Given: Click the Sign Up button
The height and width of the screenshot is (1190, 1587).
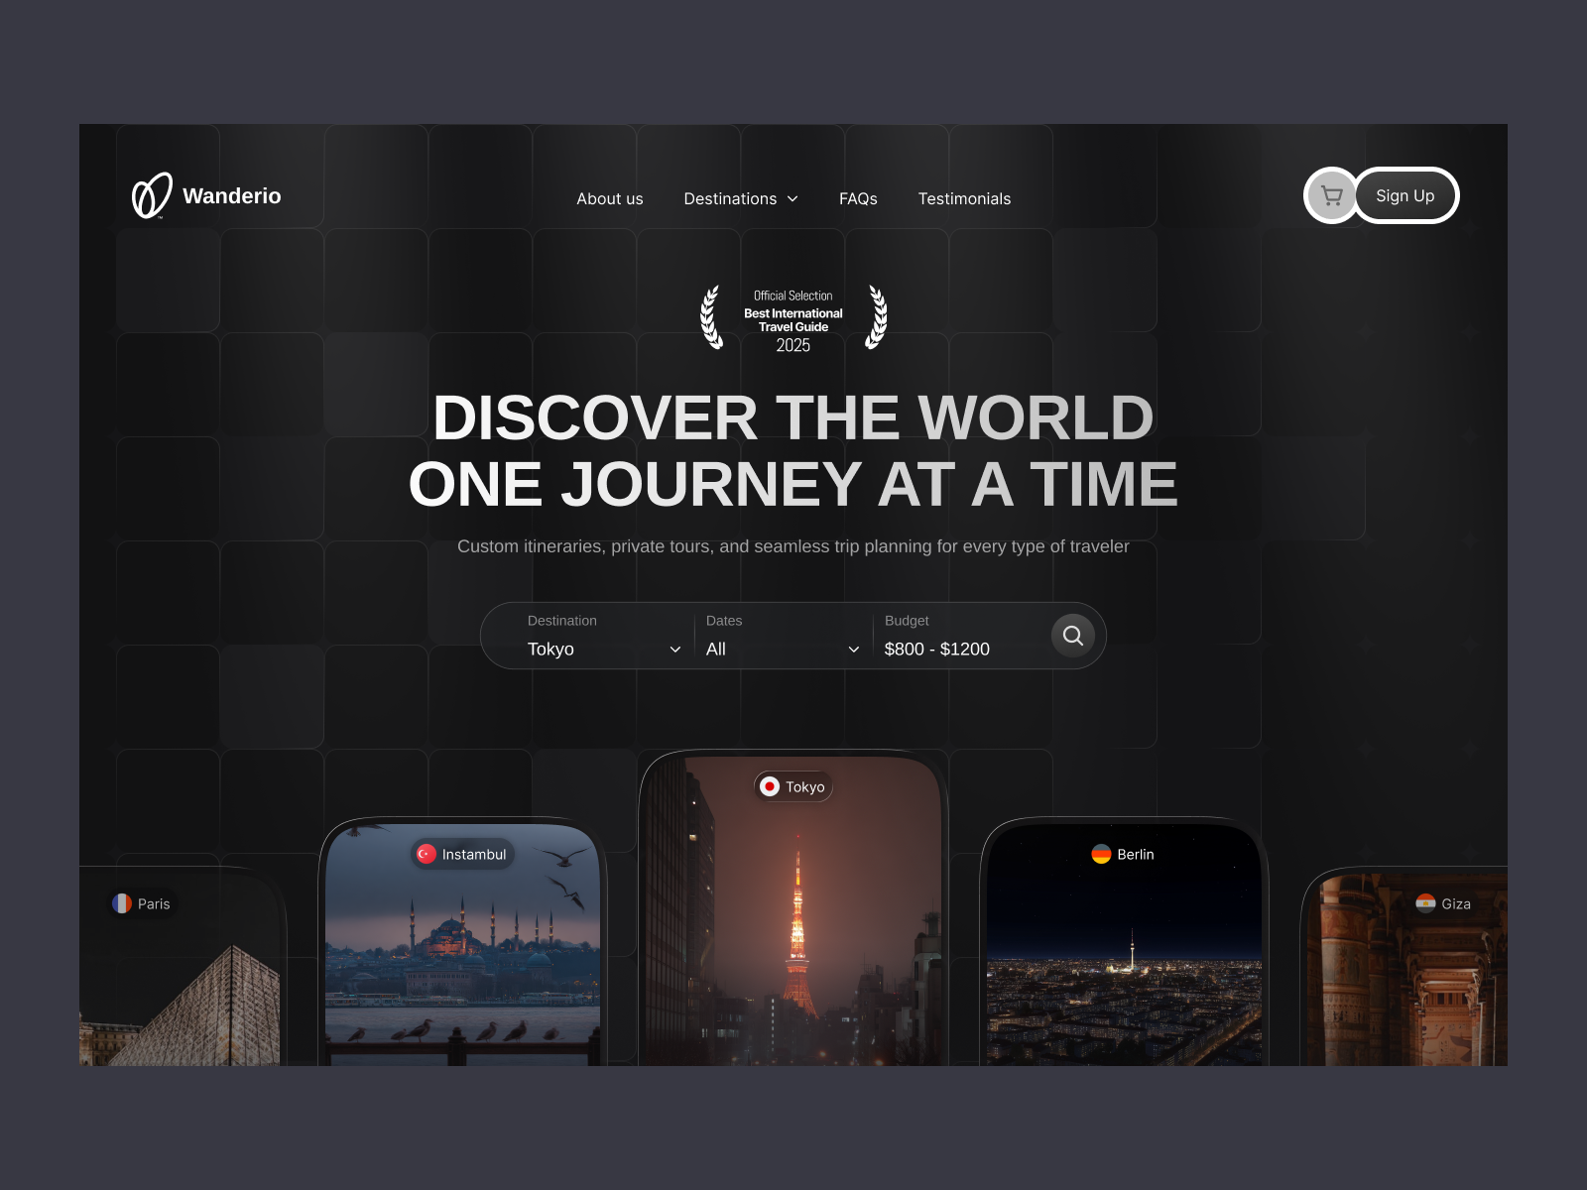Looking at the screenshot, I should tap(1404, 195).
